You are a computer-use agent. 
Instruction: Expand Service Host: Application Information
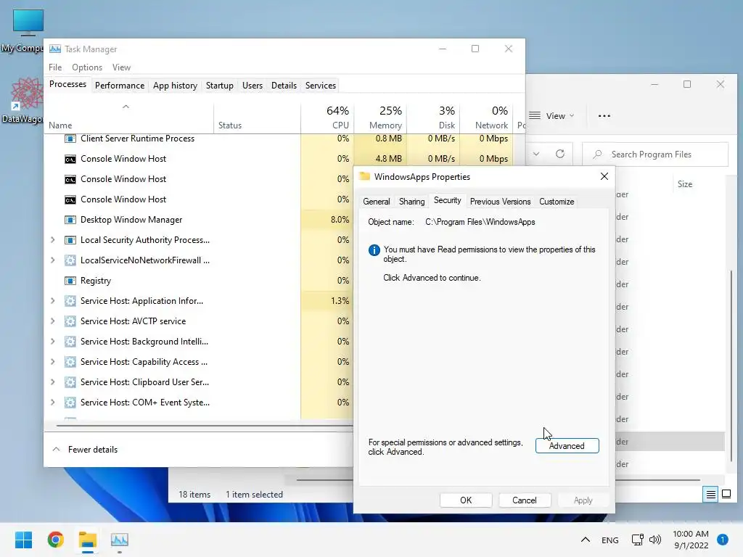[52, 301]
